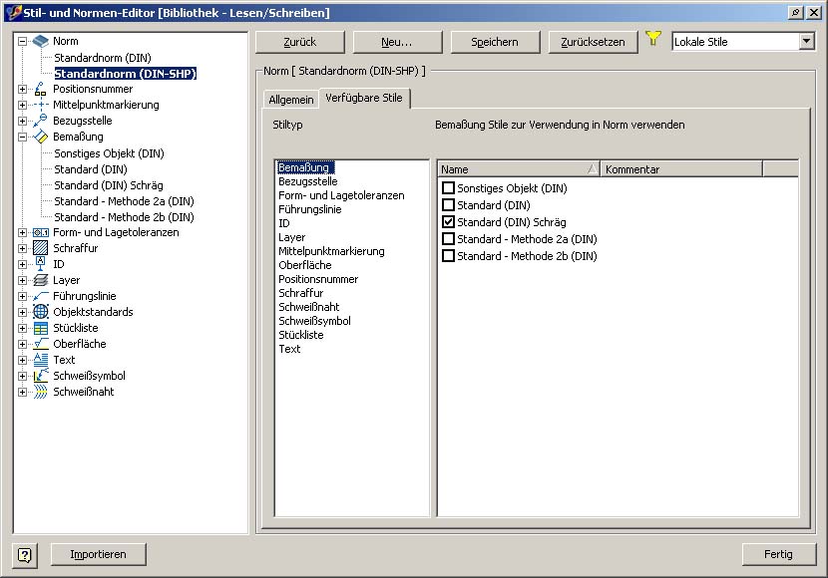Select Text in the Stiltyp list

[x=289, y=349]
